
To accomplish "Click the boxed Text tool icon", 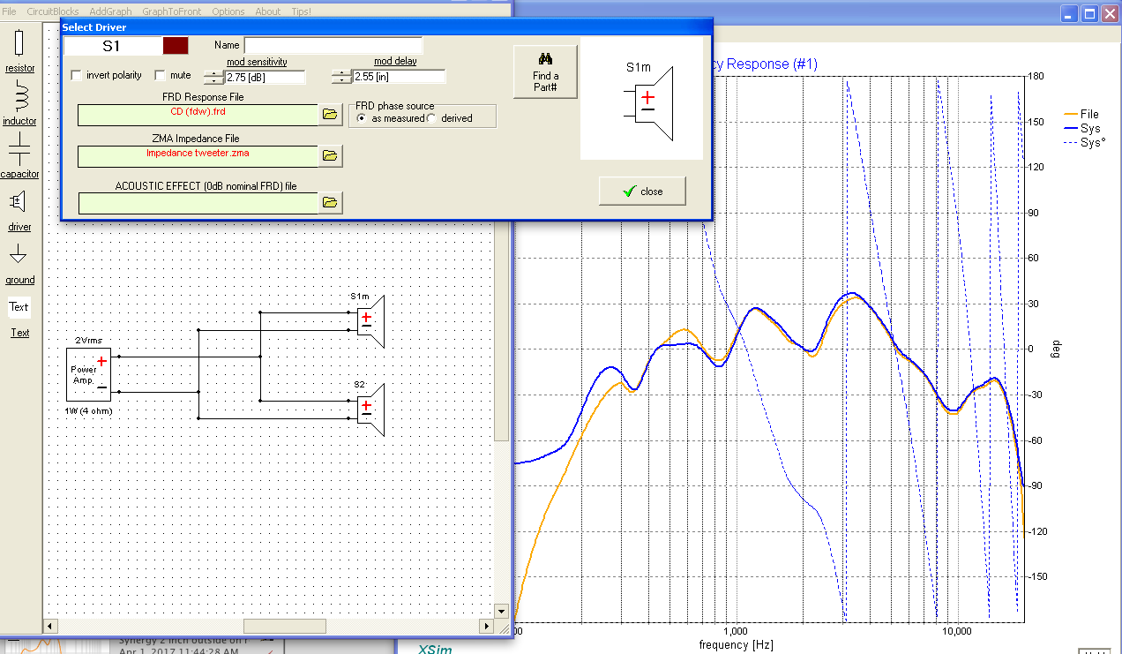I will click(19, 307).
